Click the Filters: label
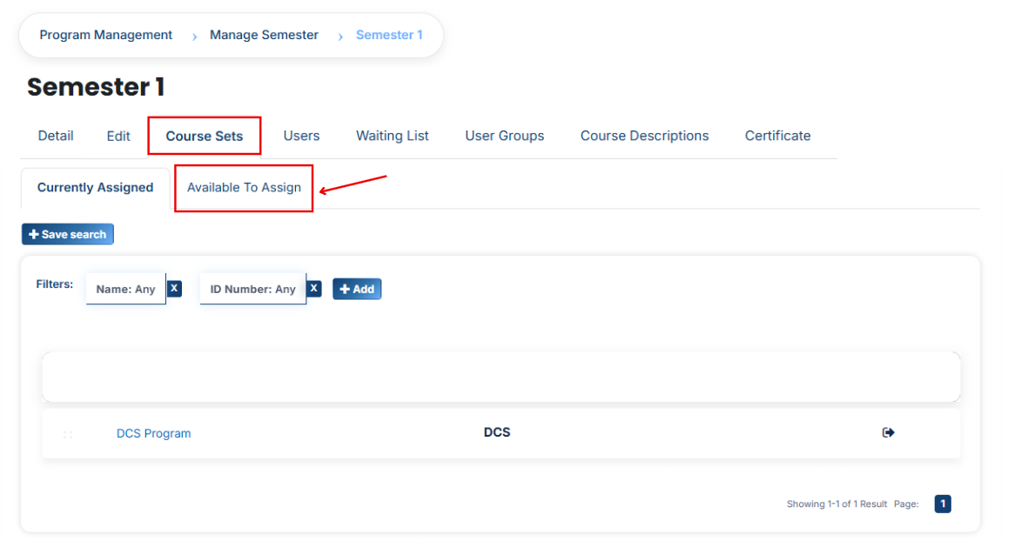1028x548 pixels. pos(55,284)
